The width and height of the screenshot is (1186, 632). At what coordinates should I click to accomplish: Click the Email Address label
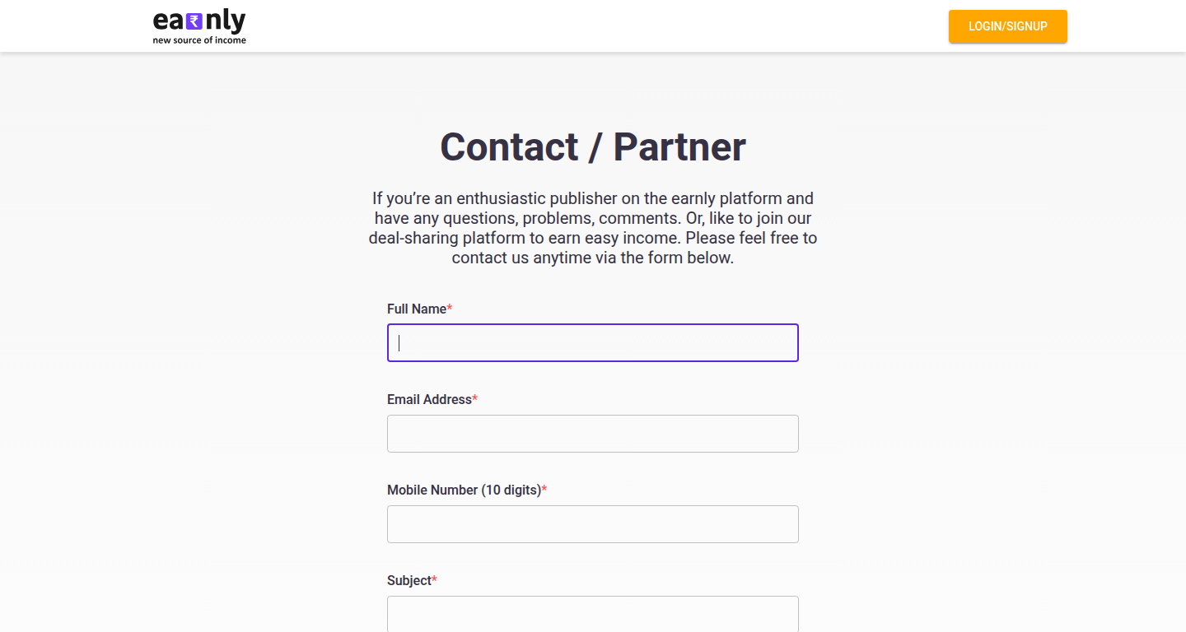pos(427,399)
